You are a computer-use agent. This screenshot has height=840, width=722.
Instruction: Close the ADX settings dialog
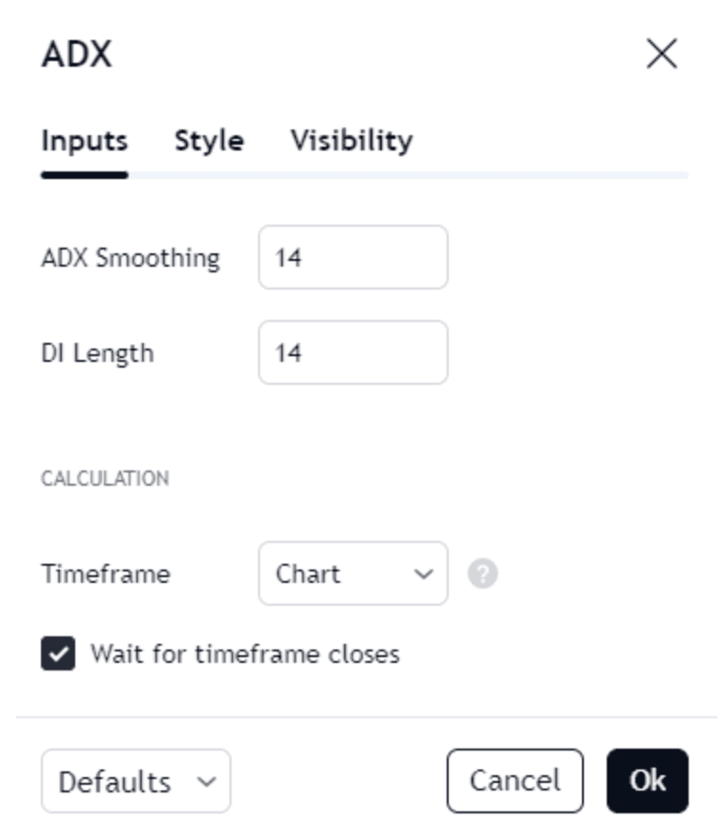pos(661,53)
